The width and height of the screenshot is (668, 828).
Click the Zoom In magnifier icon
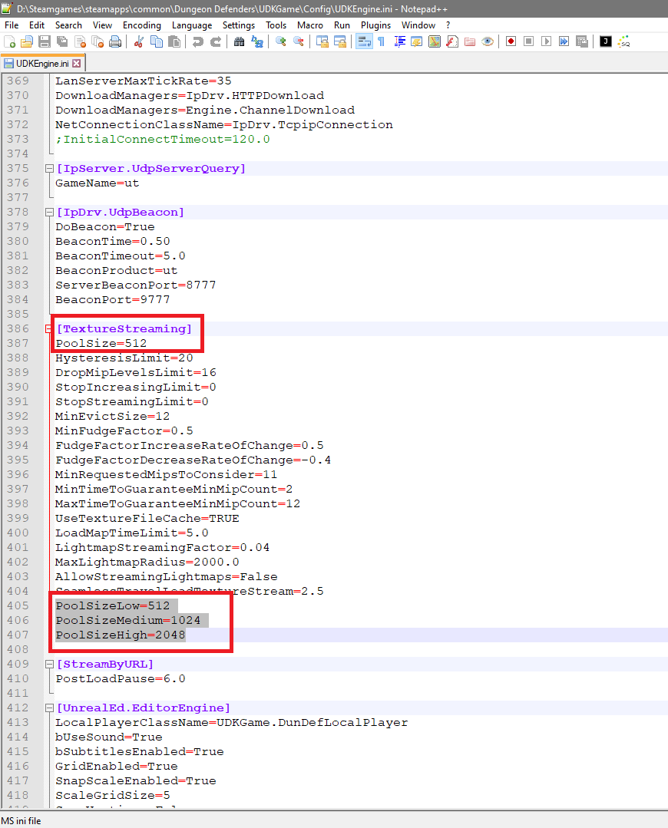tap(281, 41)
